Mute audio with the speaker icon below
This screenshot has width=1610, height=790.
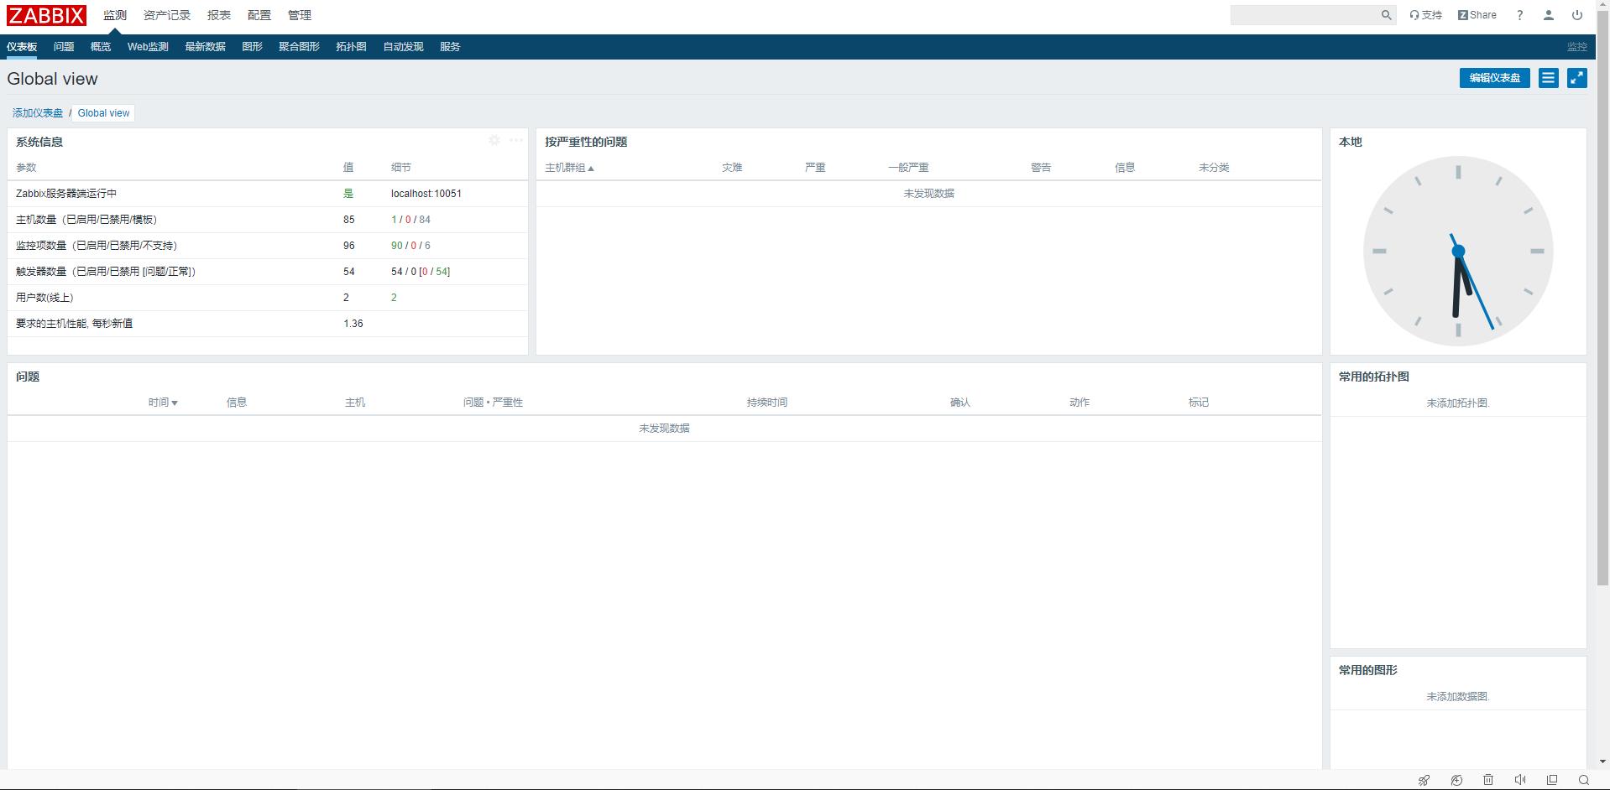pyautogui.click(x=1520, y=780)
